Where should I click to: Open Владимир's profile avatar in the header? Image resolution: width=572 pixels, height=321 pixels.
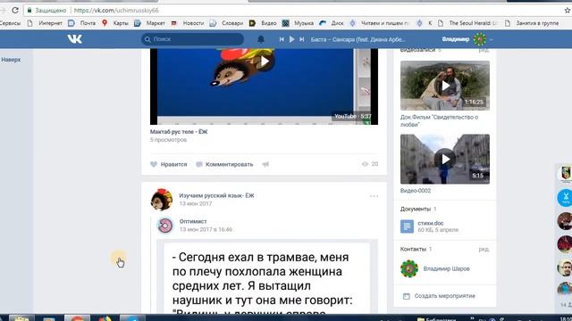pyautogui.click(x=480, y=39)
